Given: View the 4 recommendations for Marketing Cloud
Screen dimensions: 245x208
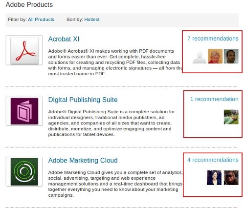Looking at the screenshot, I should coord(213,160).
